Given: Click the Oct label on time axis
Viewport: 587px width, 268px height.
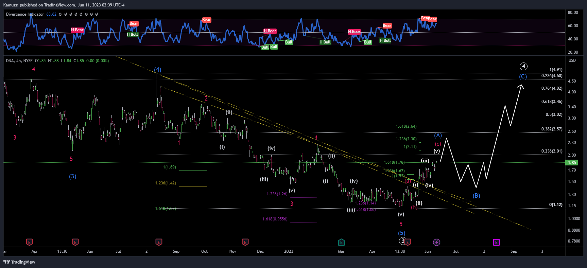Looking at the screenshot, I should click(x=204, y=251).
